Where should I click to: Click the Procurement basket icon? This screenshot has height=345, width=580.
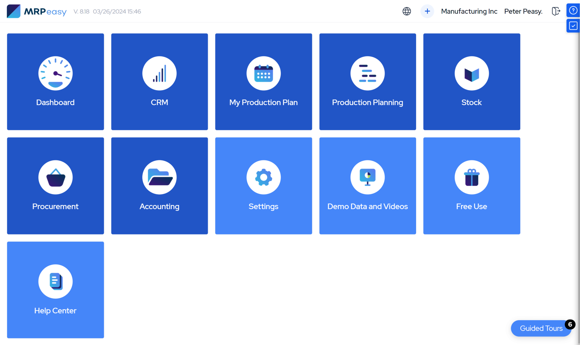coord(56,177)
